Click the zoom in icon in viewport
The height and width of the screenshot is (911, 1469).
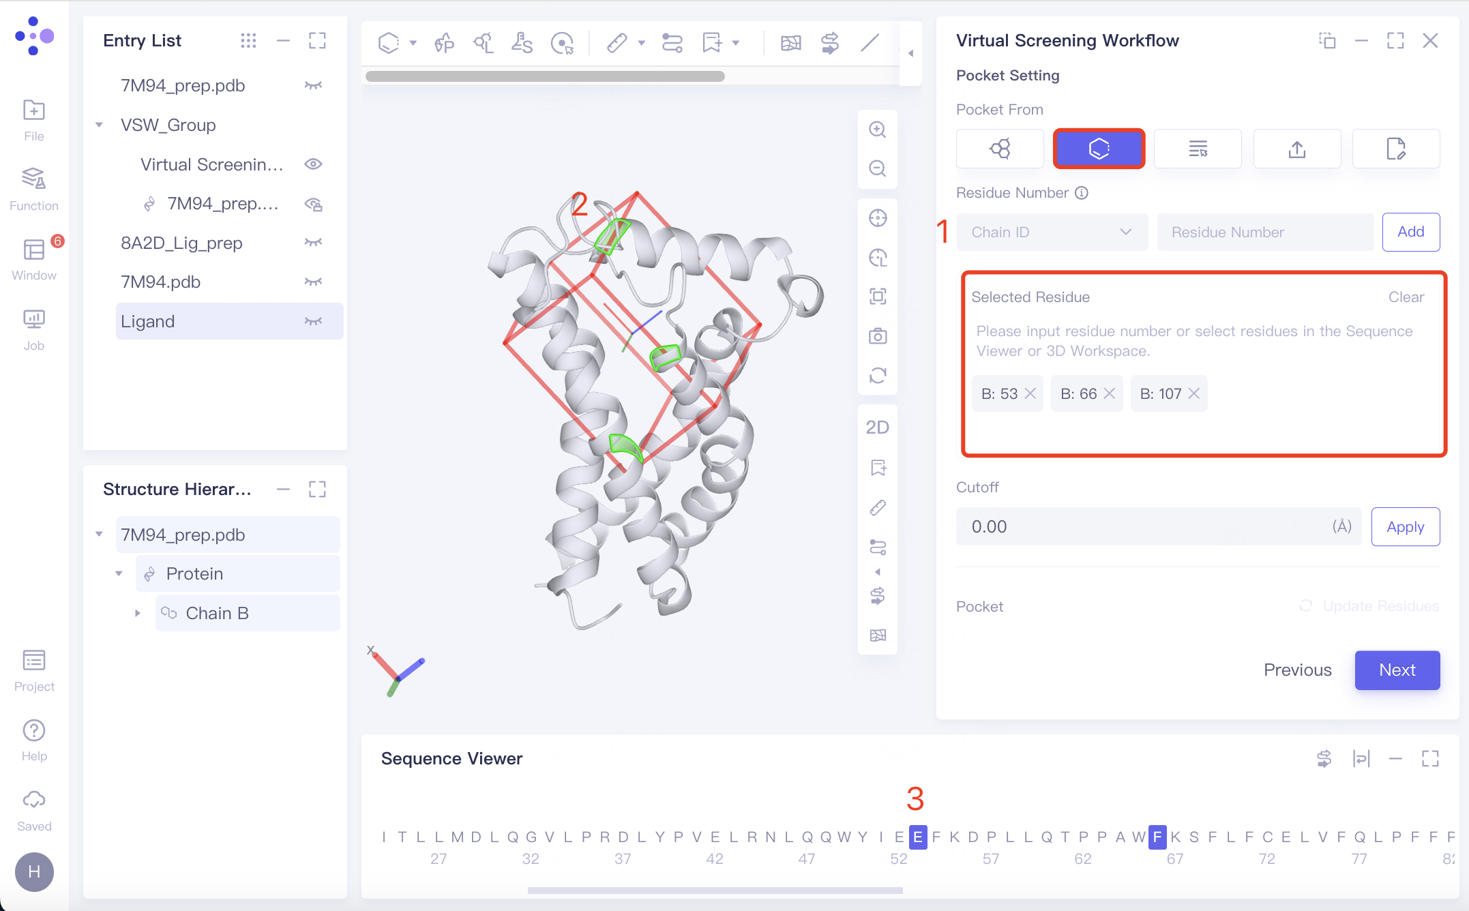coord(877,130)
